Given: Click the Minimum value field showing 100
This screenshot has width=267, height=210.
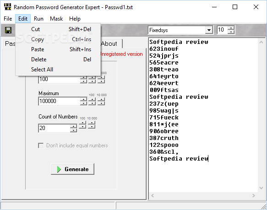Looking at the screenshot, I should [x=59, y=79].
